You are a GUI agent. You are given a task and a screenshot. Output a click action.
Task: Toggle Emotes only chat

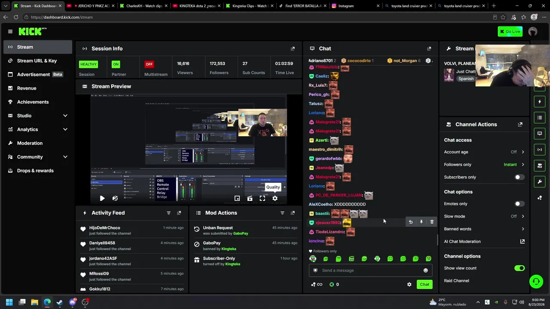click(x=519, y=204)
